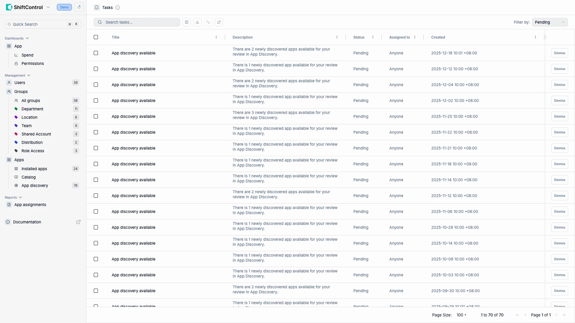575x323 pixels.
Task: Click the Department green tag icon
Action: coord(16,109)
